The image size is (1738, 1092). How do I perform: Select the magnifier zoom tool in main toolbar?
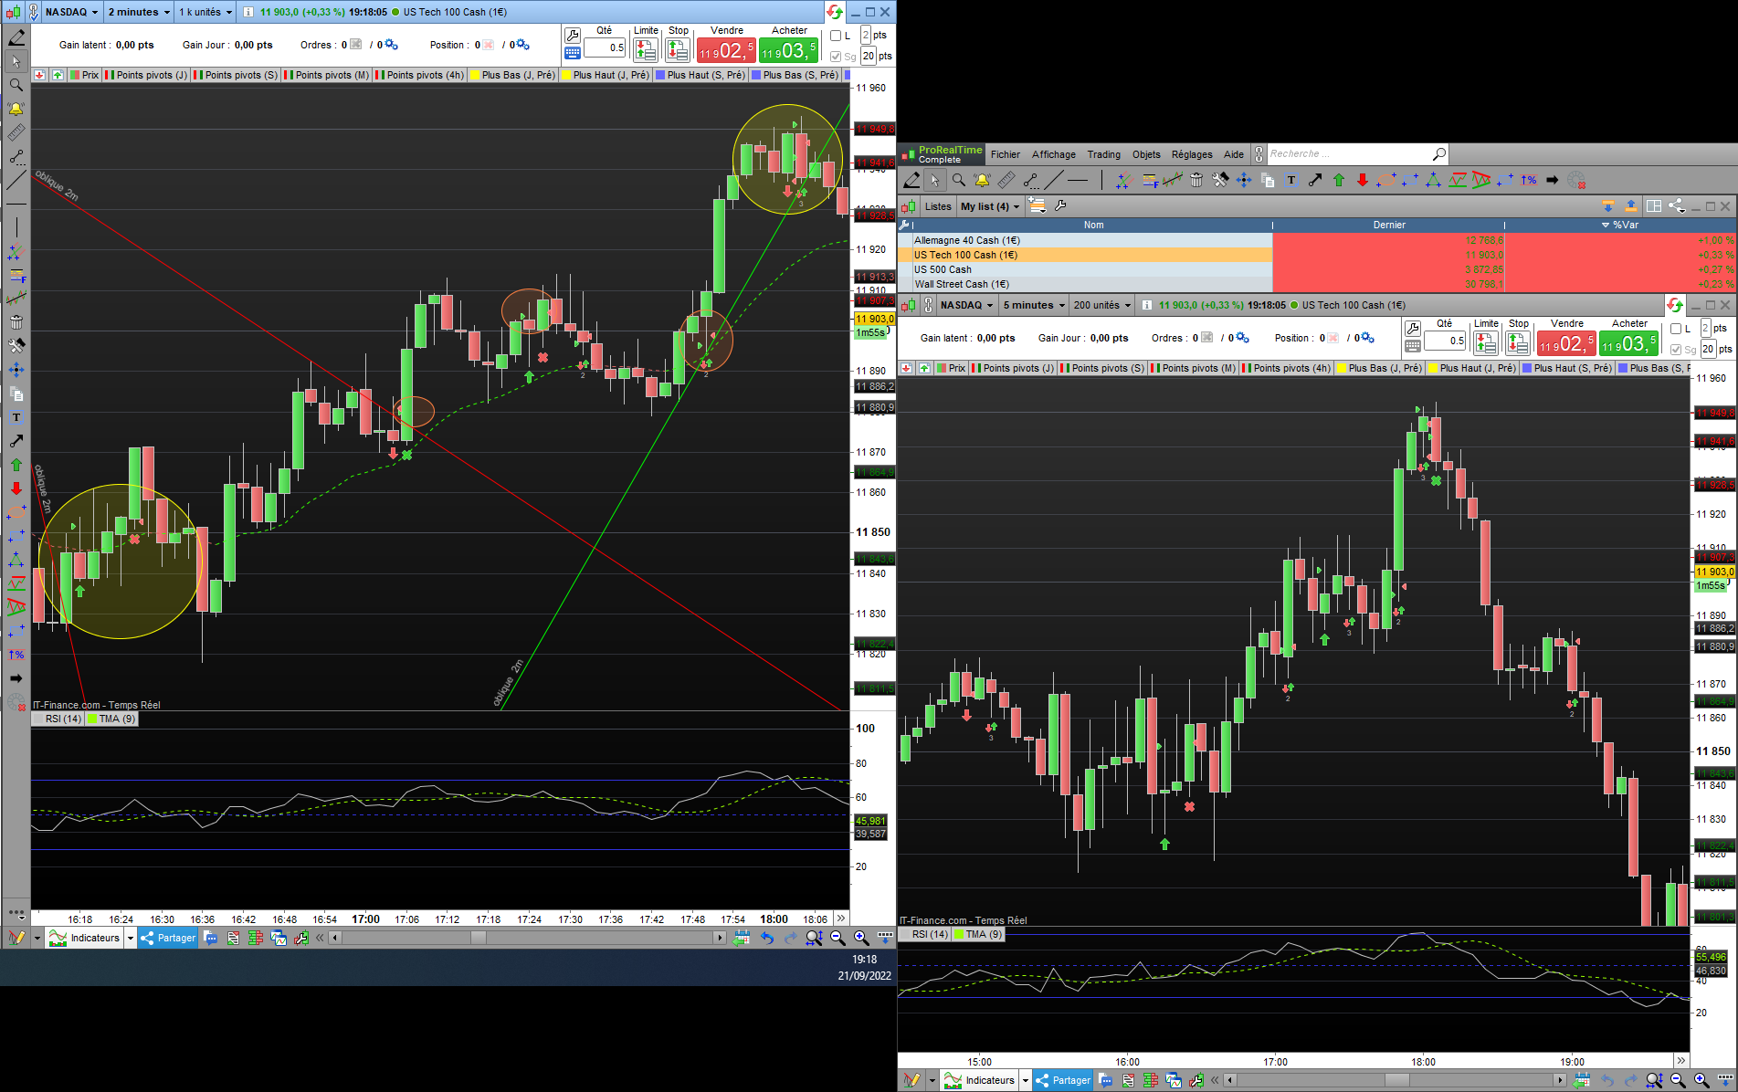pyautogui.click(x=958, y=180)
